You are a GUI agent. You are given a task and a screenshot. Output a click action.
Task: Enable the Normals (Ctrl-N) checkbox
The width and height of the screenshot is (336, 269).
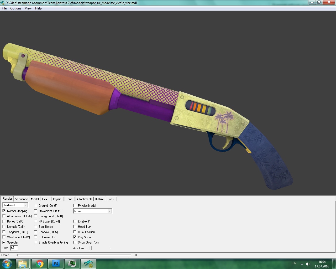tap(4, 227)
